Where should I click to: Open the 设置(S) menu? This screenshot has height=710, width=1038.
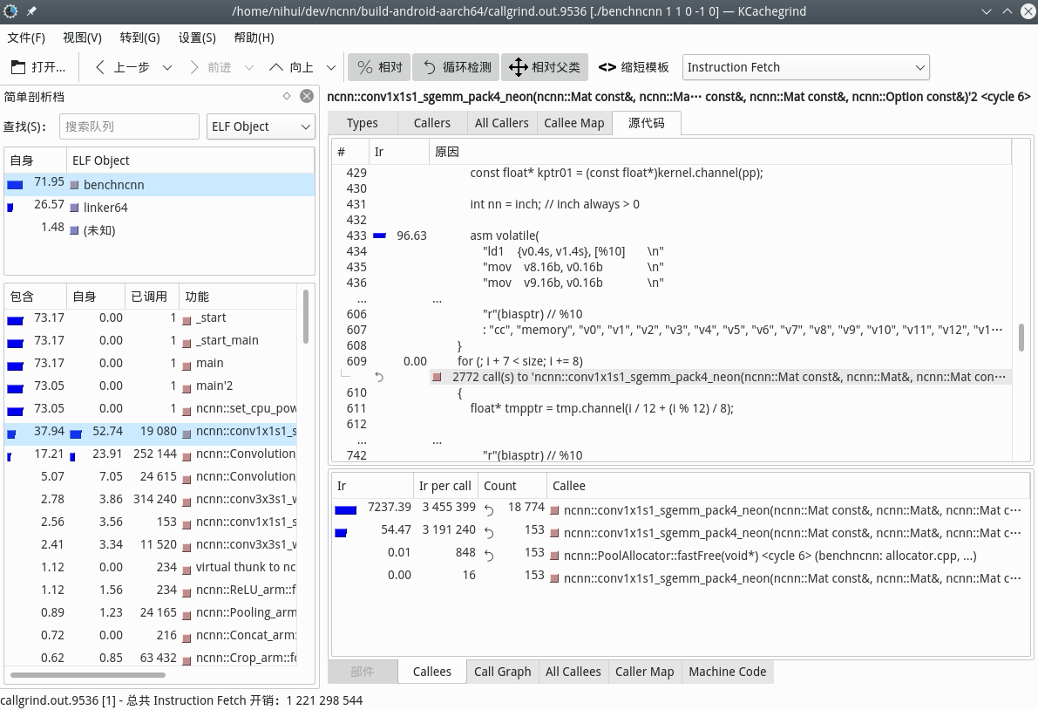click(x=197, y=38)
